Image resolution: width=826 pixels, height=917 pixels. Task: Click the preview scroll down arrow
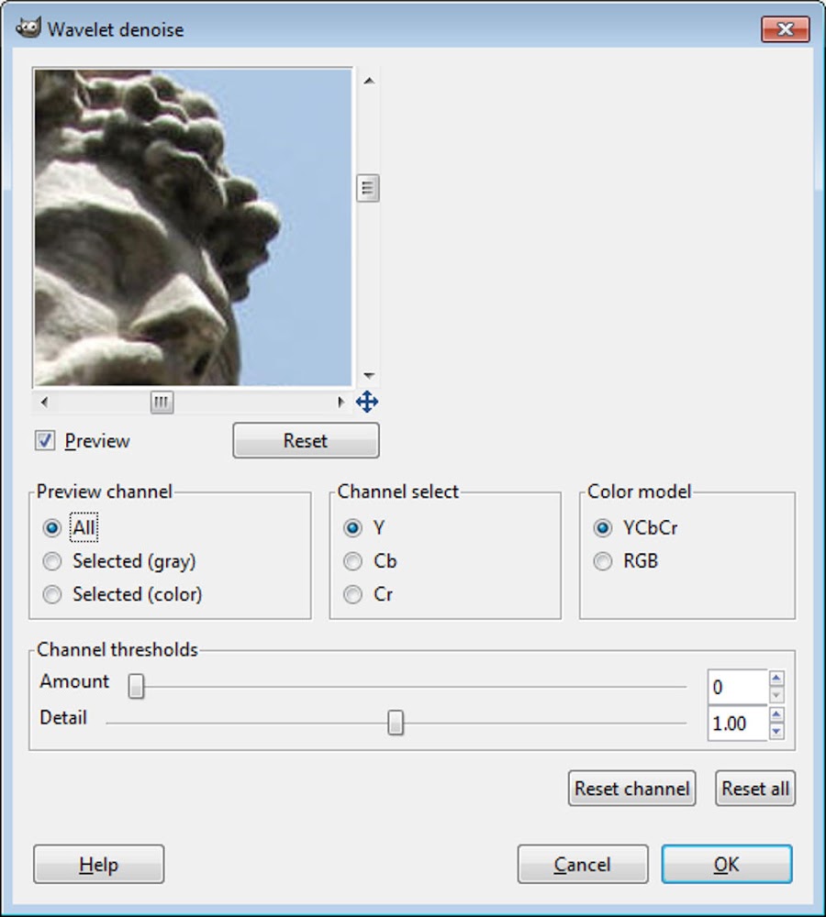click(x=369, y=375)
